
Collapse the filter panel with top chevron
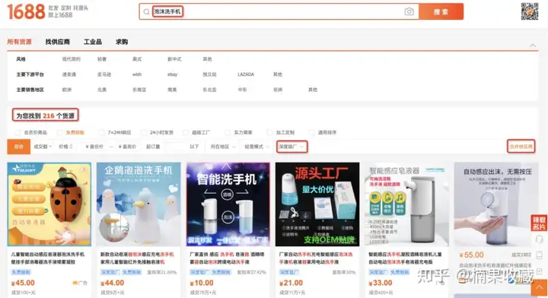532,46
